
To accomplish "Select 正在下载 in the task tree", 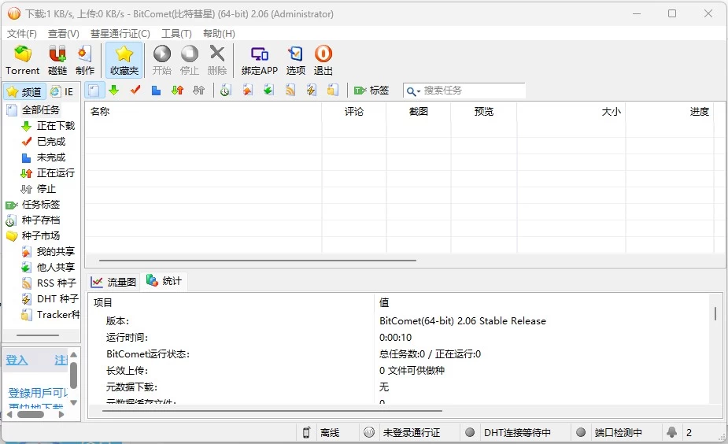I will point(55,126).
